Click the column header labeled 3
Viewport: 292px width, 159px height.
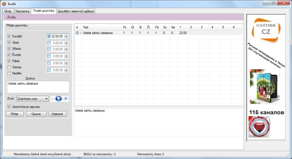(205, 27)
